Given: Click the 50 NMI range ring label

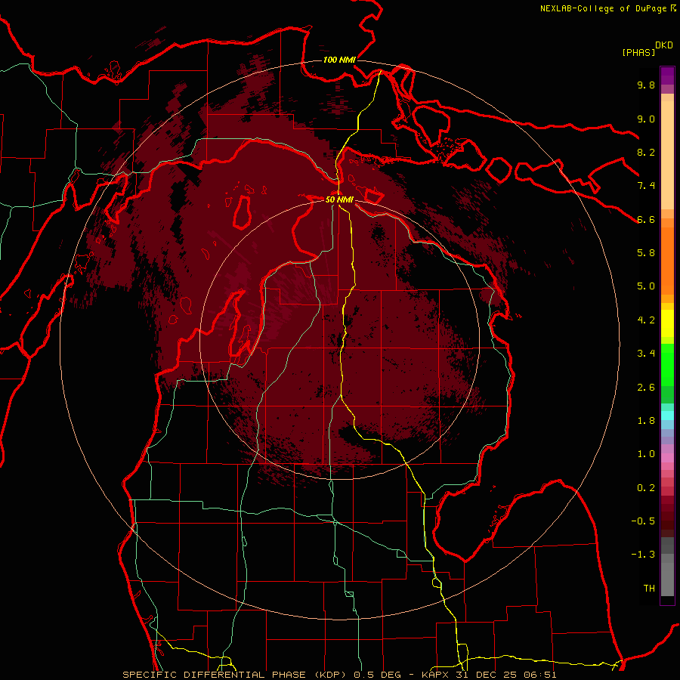Looking at the screenshot, I should [x=339, y=199].
